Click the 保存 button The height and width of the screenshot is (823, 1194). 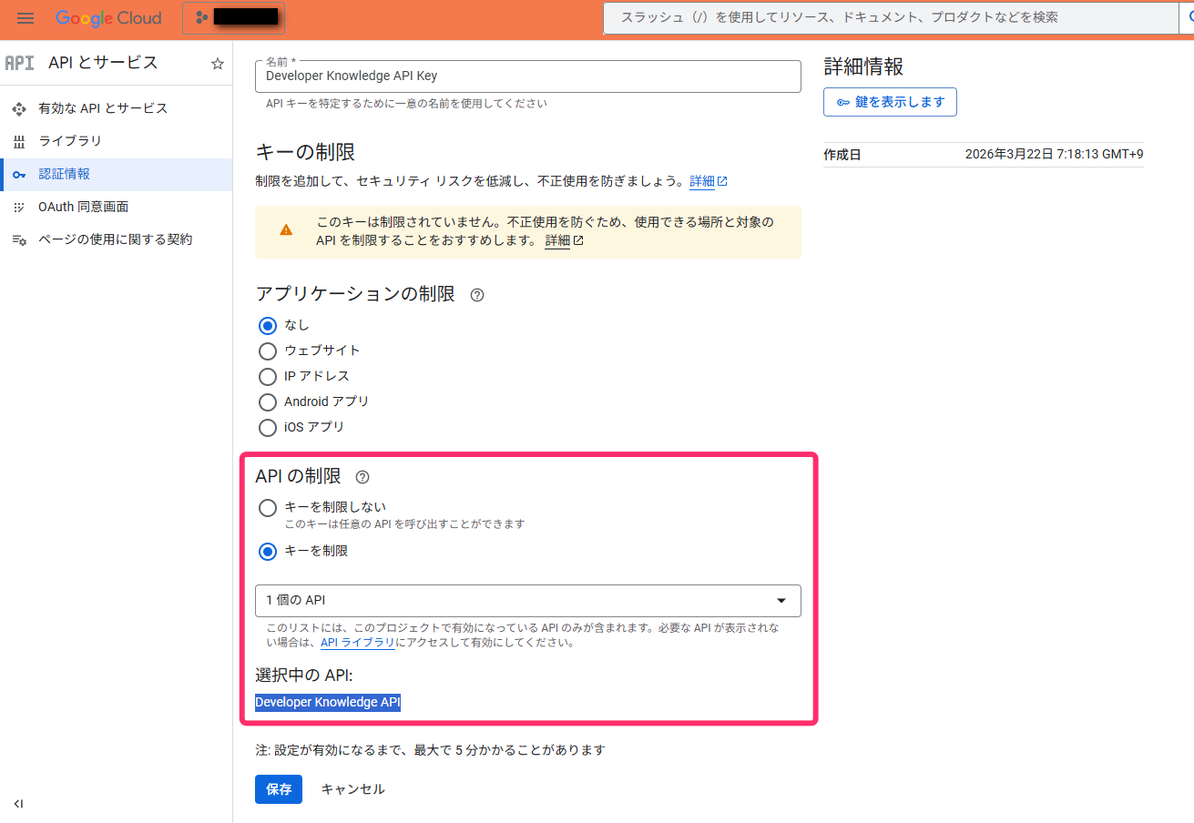[x=278, y=789]
